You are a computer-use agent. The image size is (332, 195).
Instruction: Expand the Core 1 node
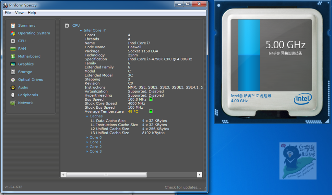87,142
